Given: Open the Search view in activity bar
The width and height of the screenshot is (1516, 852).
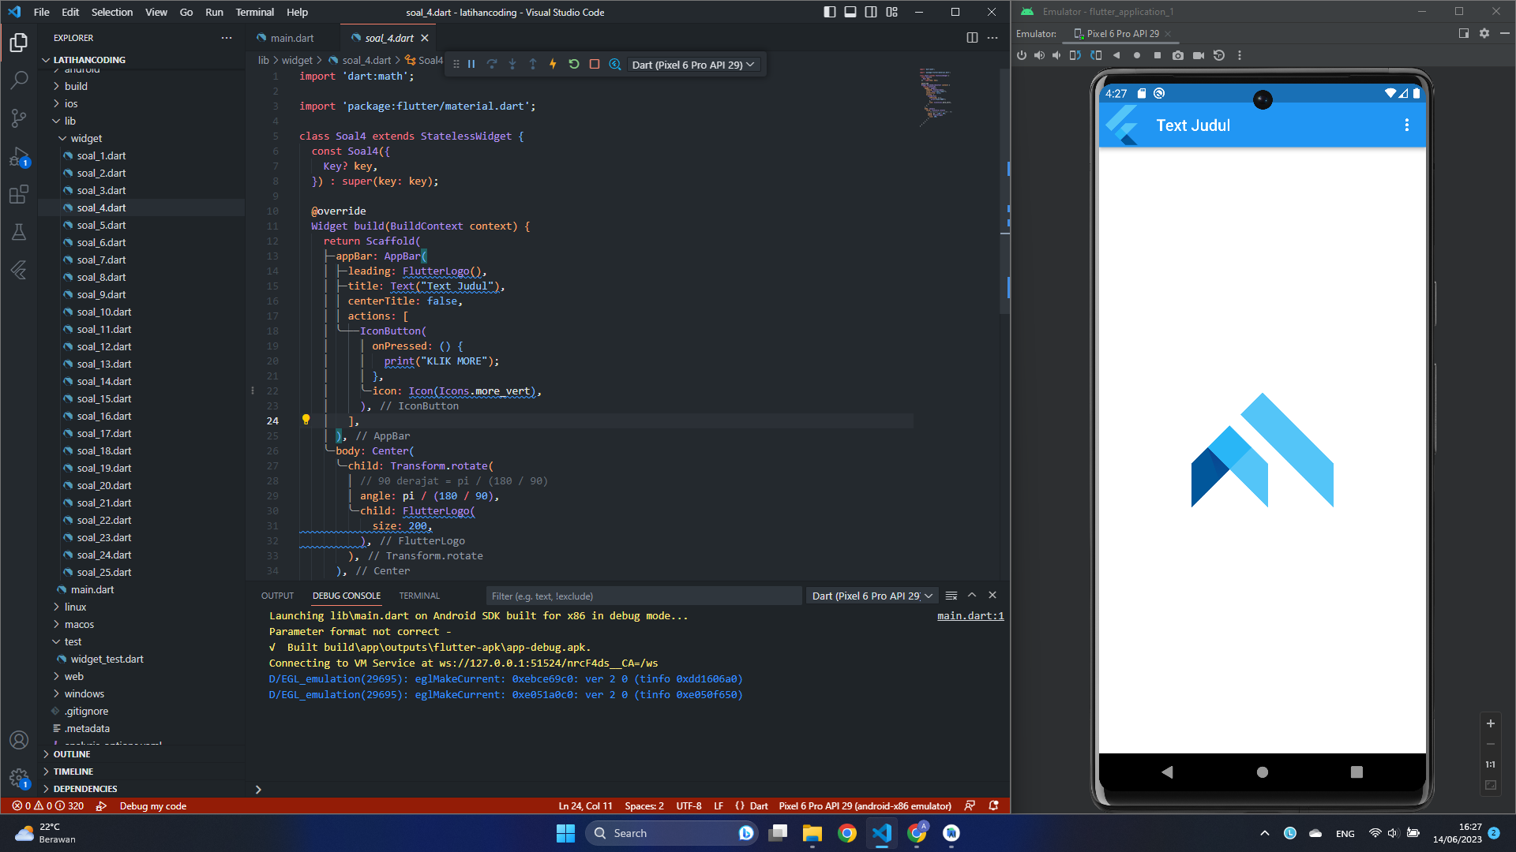Looking at the screenshot, I should coord(19,80).
